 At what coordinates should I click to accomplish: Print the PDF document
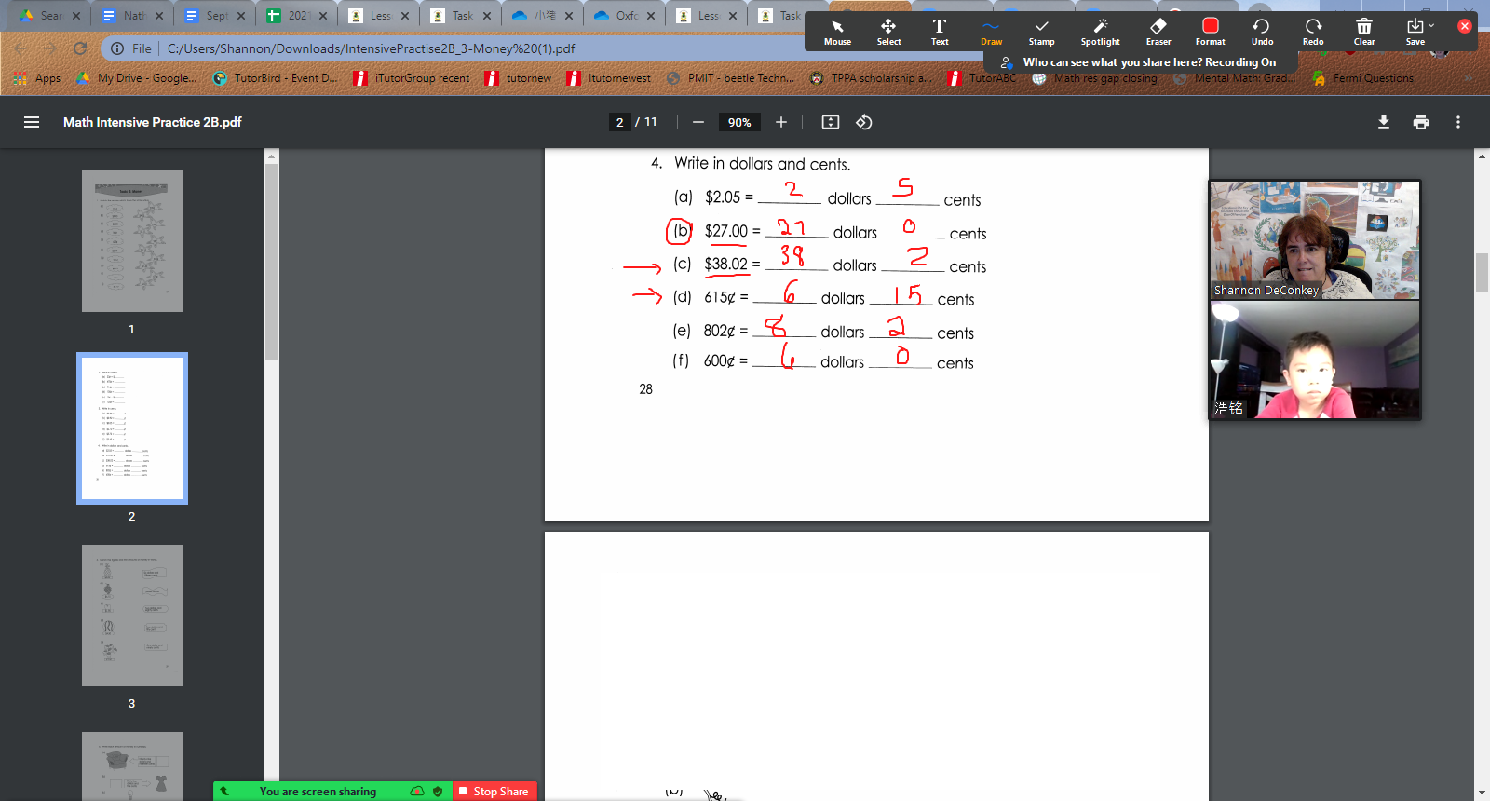click(1421, 122)
